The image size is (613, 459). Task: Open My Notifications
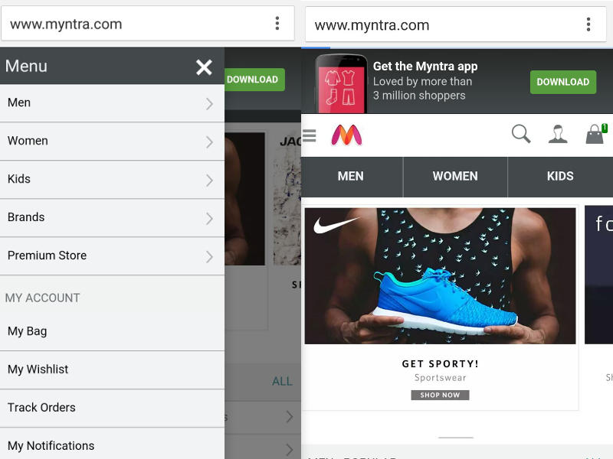tap(113, 445)
